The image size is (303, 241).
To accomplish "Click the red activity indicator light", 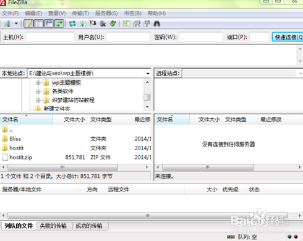I will click(x=296, y=237).
